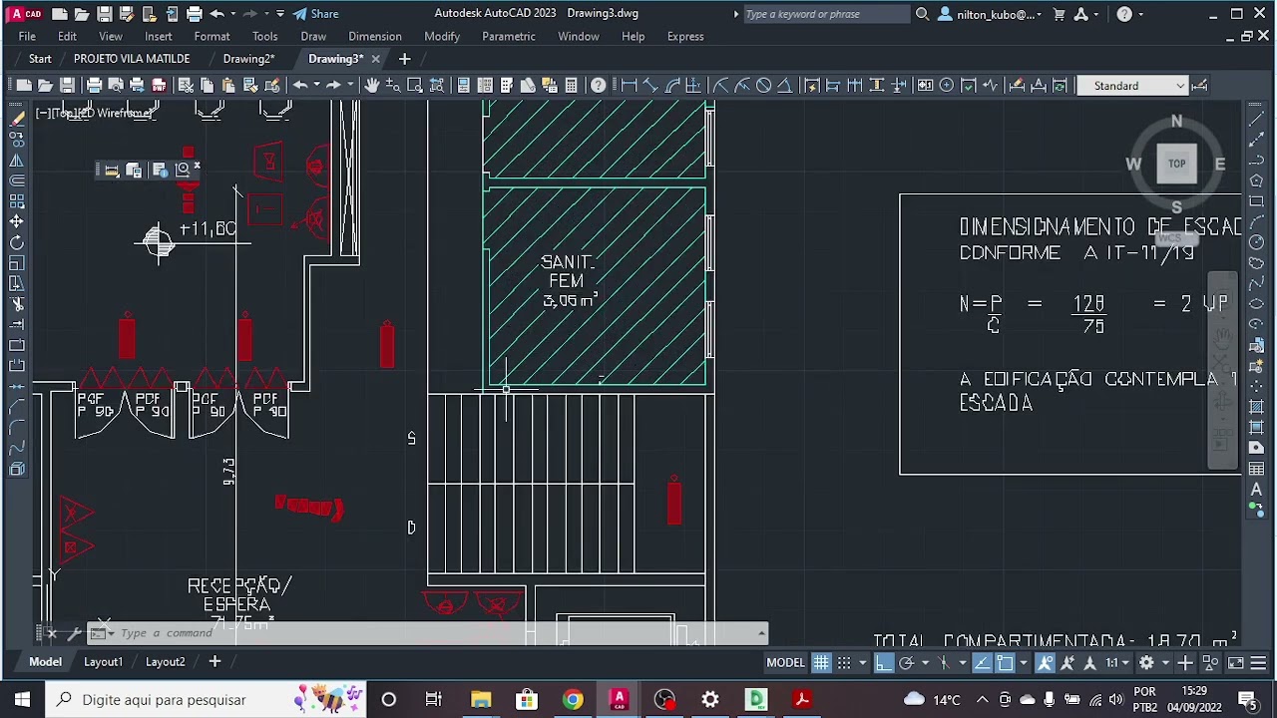
Task: Select the Linear dimension tool
Action: click(x=629, y=86)
